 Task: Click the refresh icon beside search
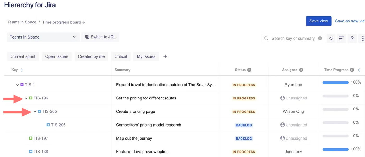tap(331, 39)
